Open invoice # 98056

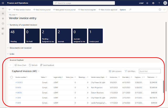coord(19,92)
